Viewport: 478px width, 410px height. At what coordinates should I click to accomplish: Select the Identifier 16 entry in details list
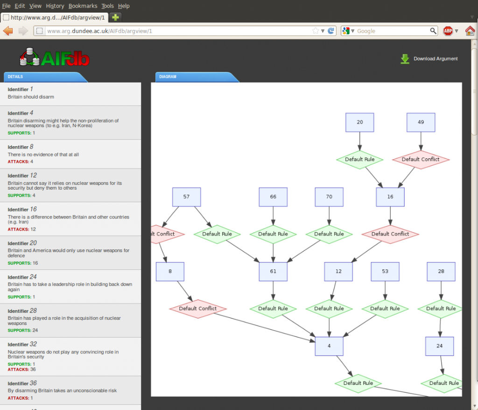70,219
